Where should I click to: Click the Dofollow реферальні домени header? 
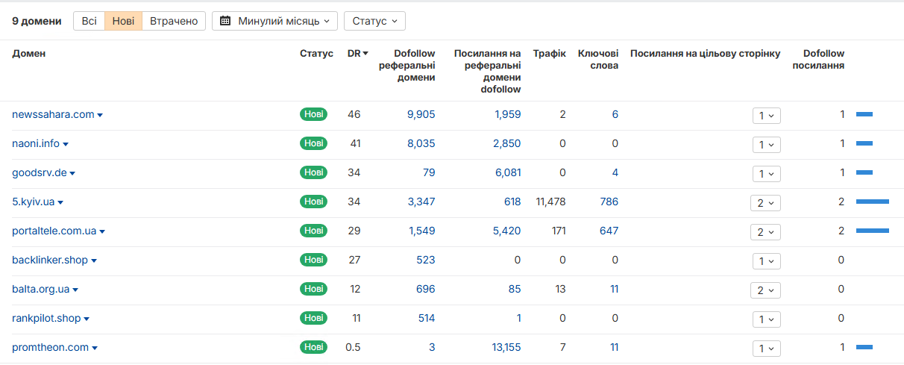pos(407,66)
